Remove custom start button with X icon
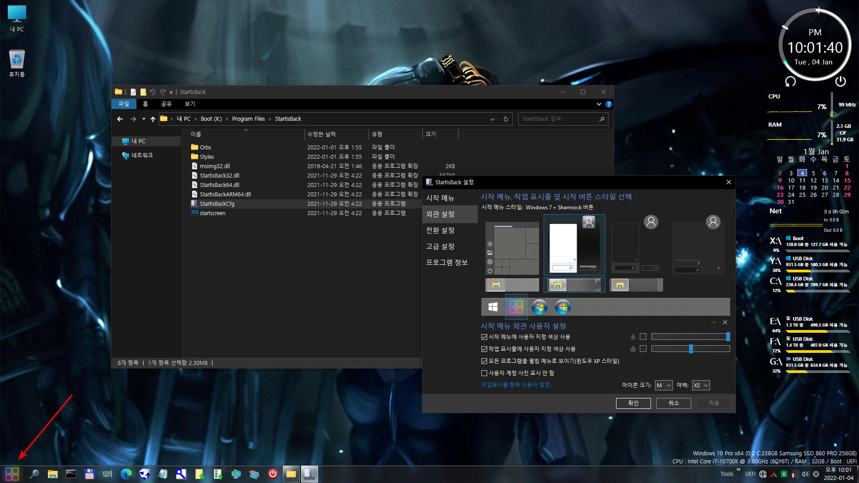Image resolution: width=859 pixels, height=483 pixels. 725,322
